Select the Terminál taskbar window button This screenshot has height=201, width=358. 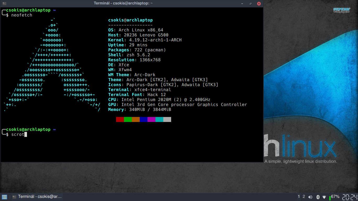pos(37,197)
